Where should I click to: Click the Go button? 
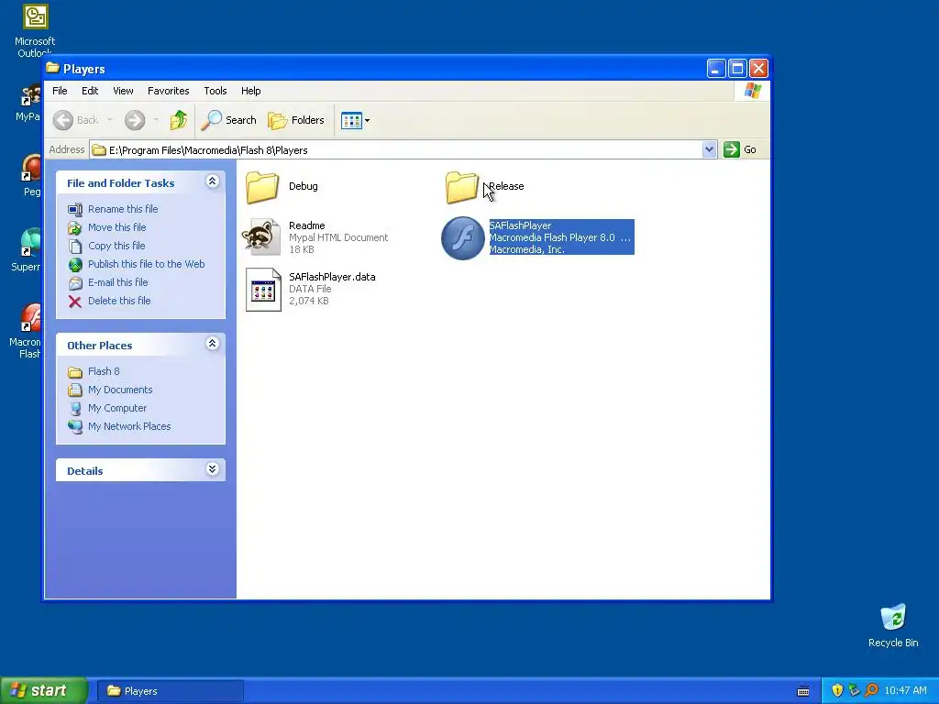click(x=740, y=149)
